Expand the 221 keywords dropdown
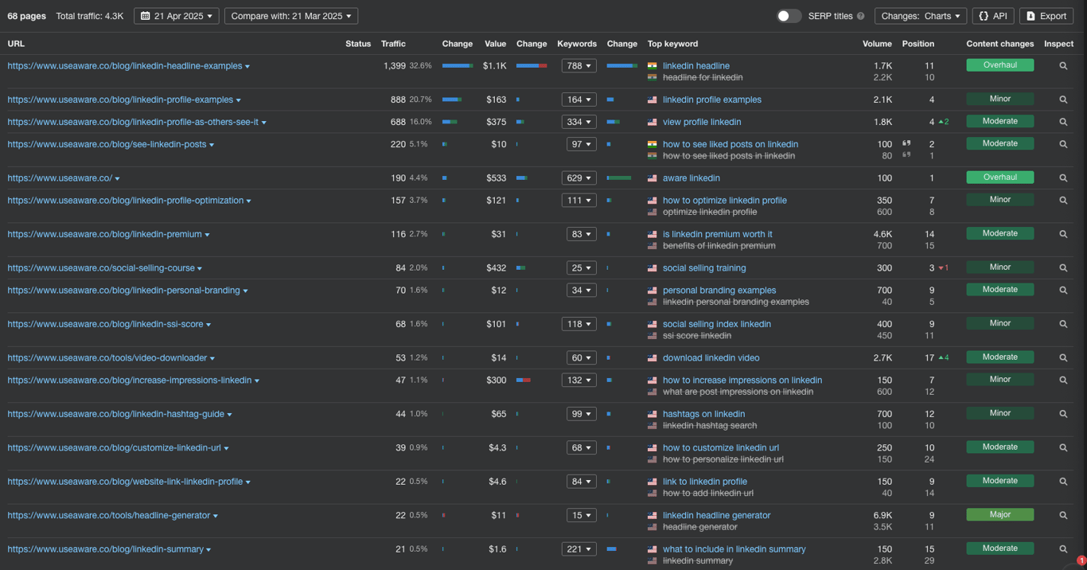1087x570 pixels. pyautogui.click(x=579, y=549)
